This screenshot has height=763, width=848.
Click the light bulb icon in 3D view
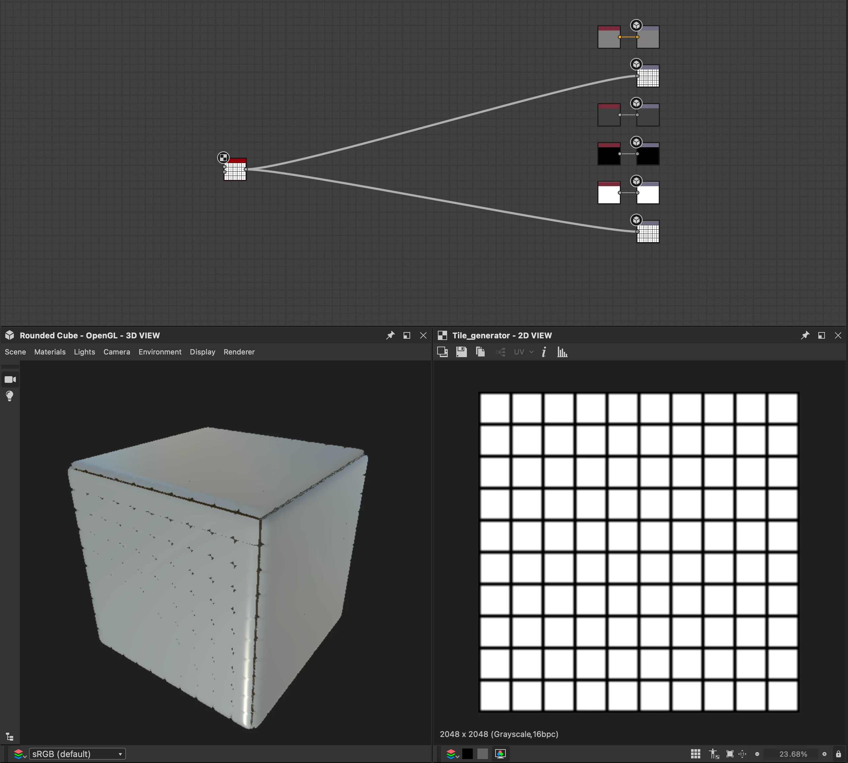[10, 396]
